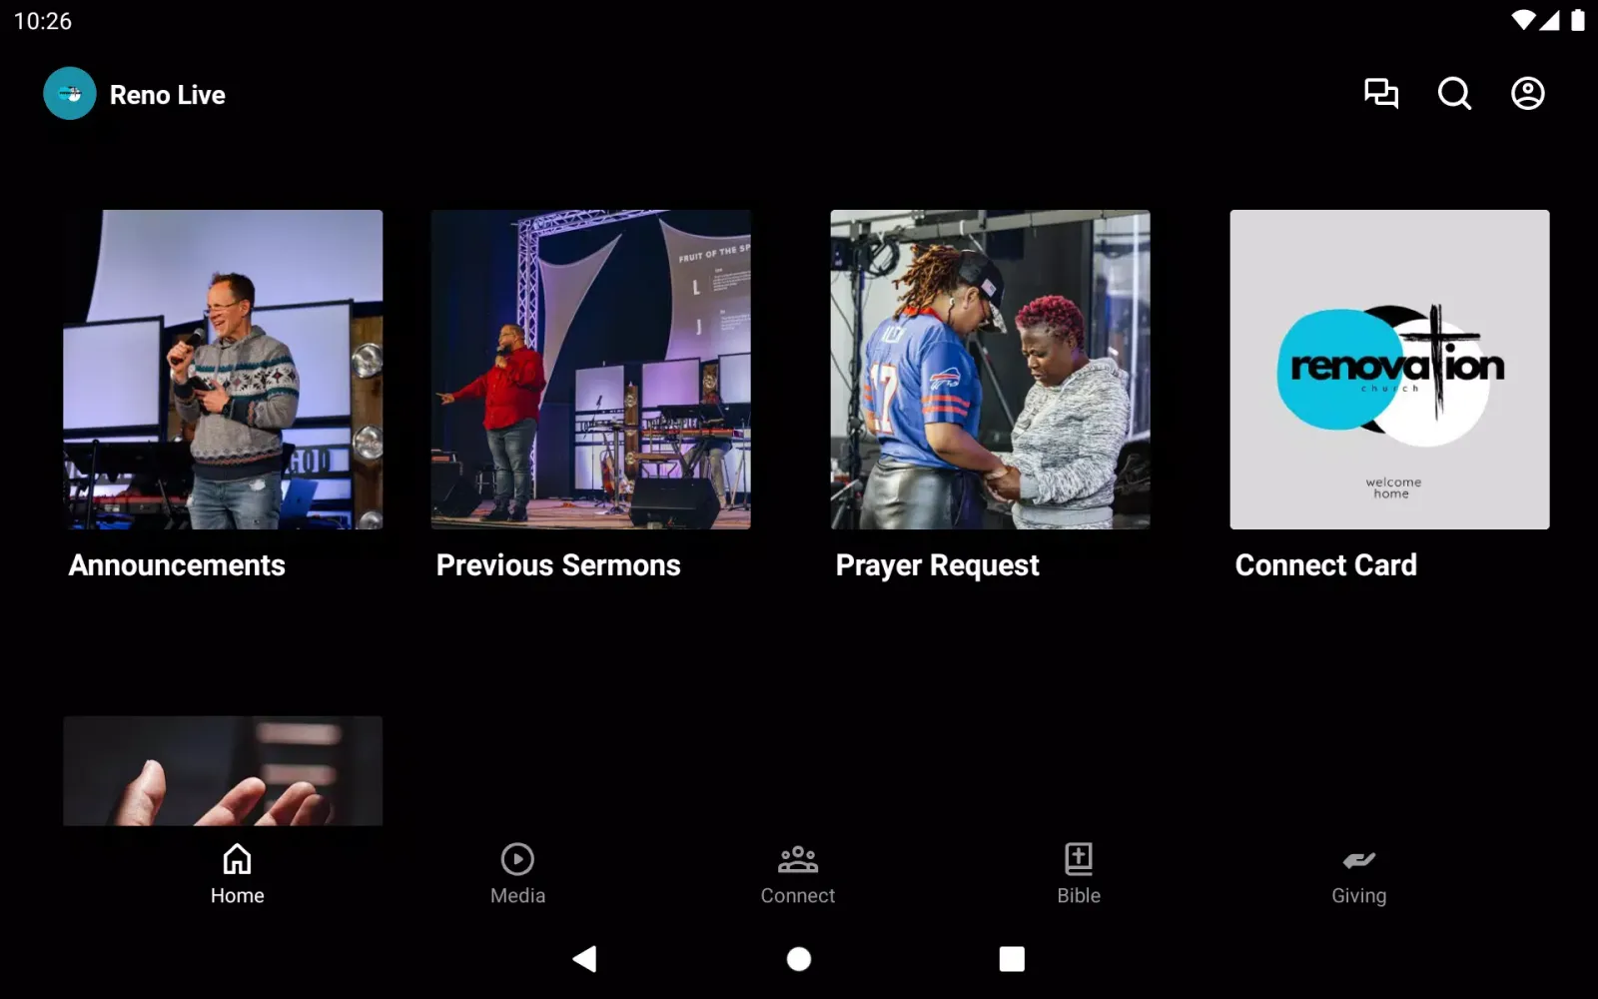
Task: Open the Previous Sermons thumbnail image
Action: (x=591, y=370)
